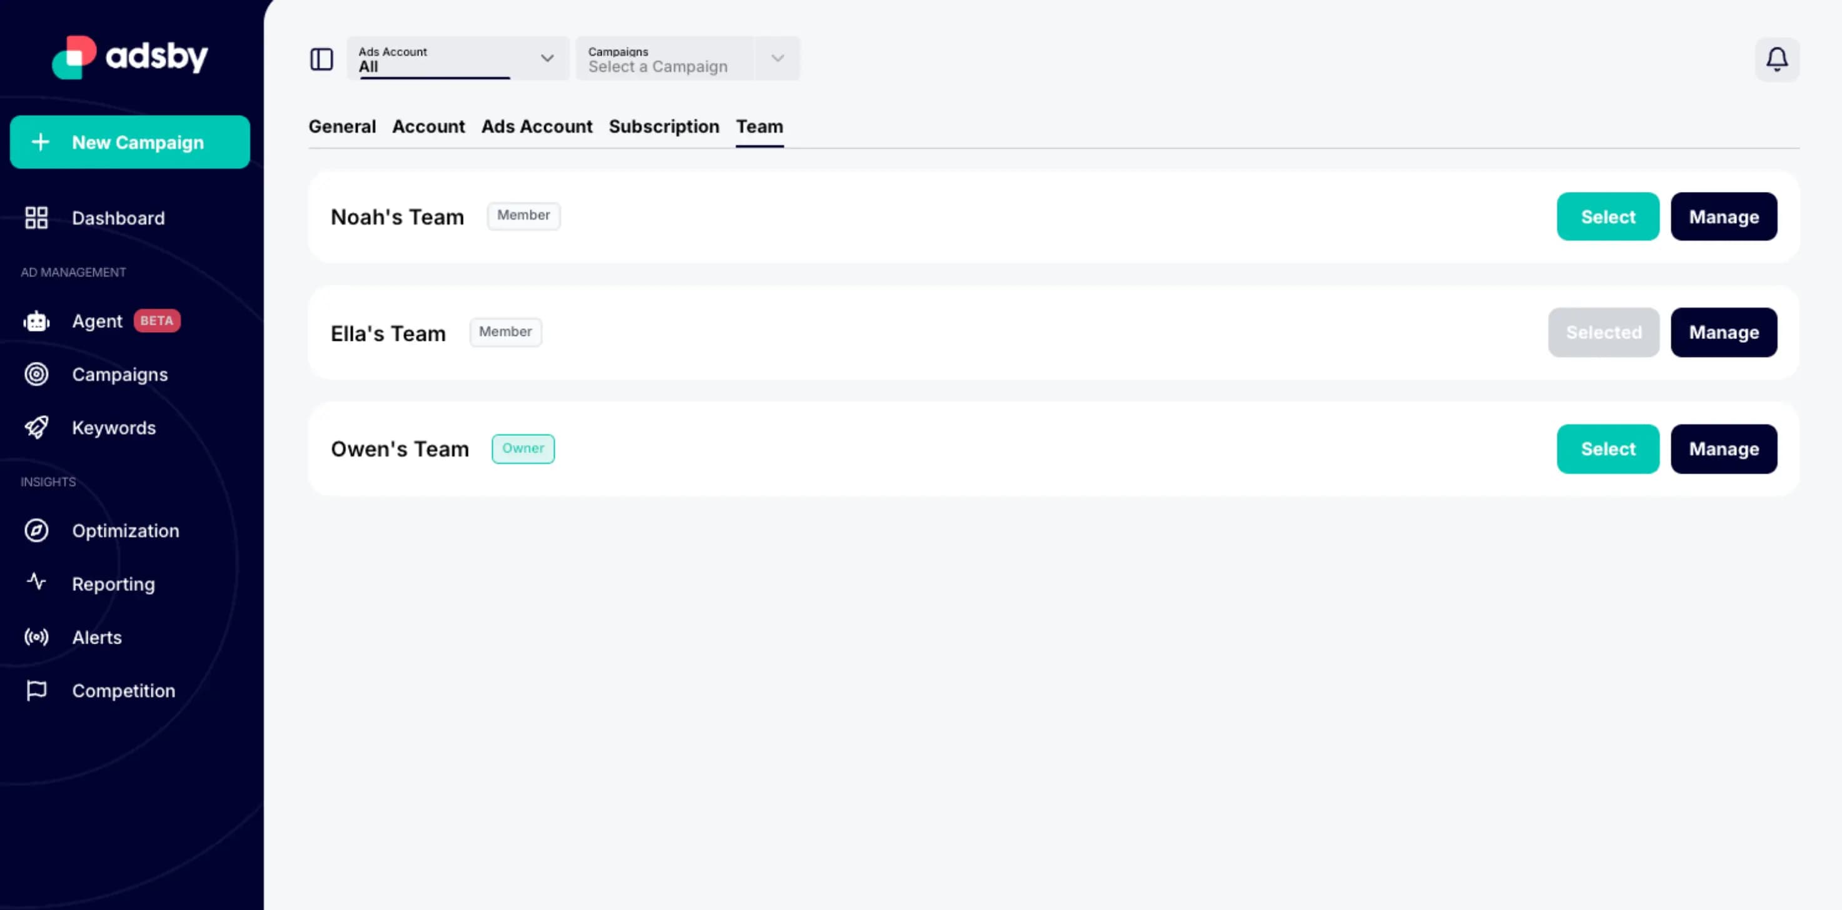Switch to the Account tab
This screenshot has width=1842, height=910.
click(x=428, y=126)
